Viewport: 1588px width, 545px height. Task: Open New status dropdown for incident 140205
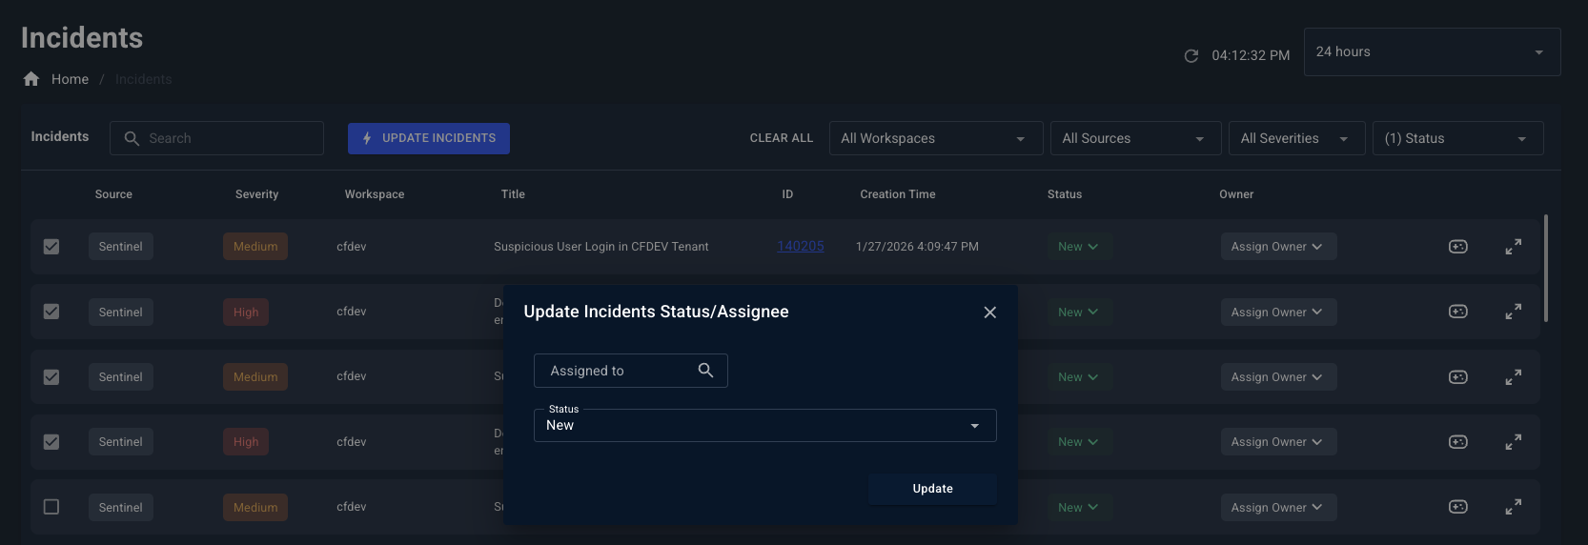1078,247
